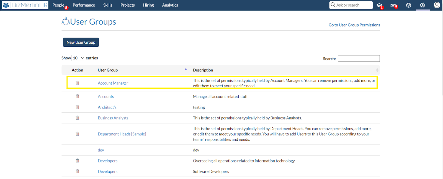This screenshot has width=443, height=179.
Task: Click the New User Group button
Action: click(x=81, y=42)
